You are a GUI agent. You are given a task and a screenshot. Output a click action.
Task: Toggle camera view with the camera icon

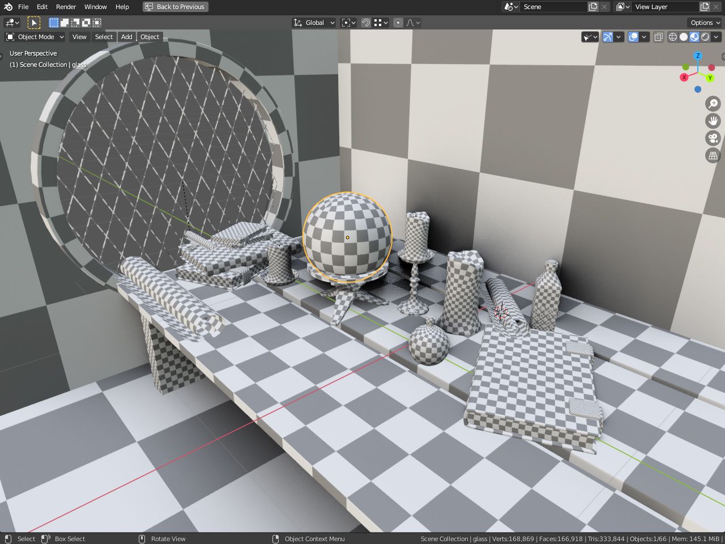(713, 138)
